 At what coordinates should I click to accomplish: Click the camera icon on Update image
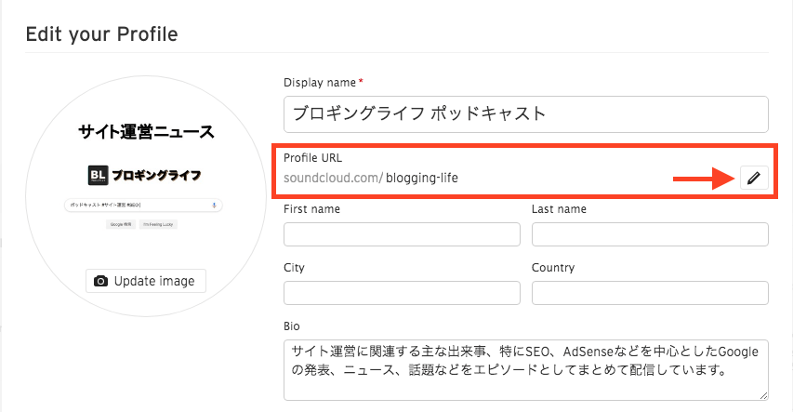(x=100, y=281)
